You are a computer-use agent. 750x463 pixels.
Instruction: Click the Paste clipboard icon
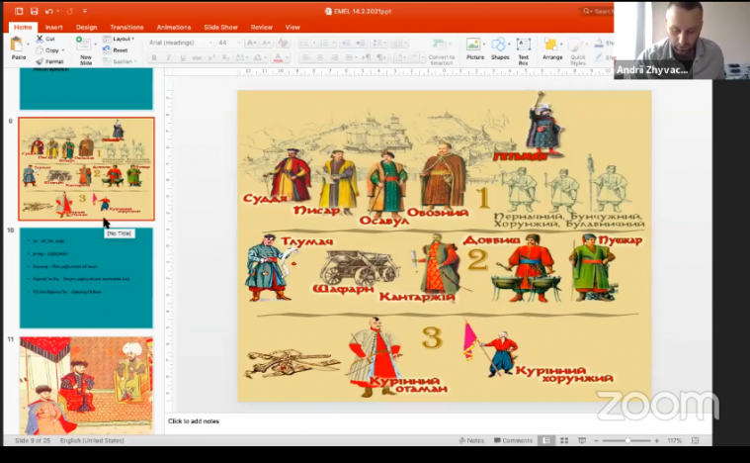(x=17, y=45)
